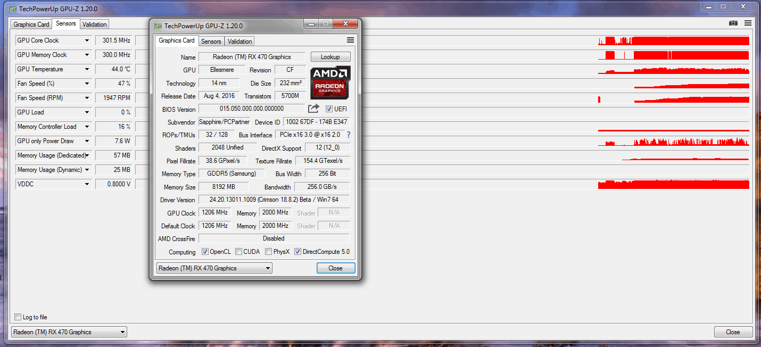Open the Validation tab in the front window
Image resolution: width=761 pixels, height=347 pixels.
(x=240, y=42)
